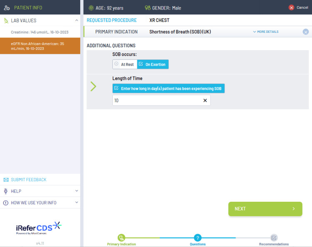Click the envelope icon next to Submit Feedback
The image size is (312, 247).
coord(6,180)
